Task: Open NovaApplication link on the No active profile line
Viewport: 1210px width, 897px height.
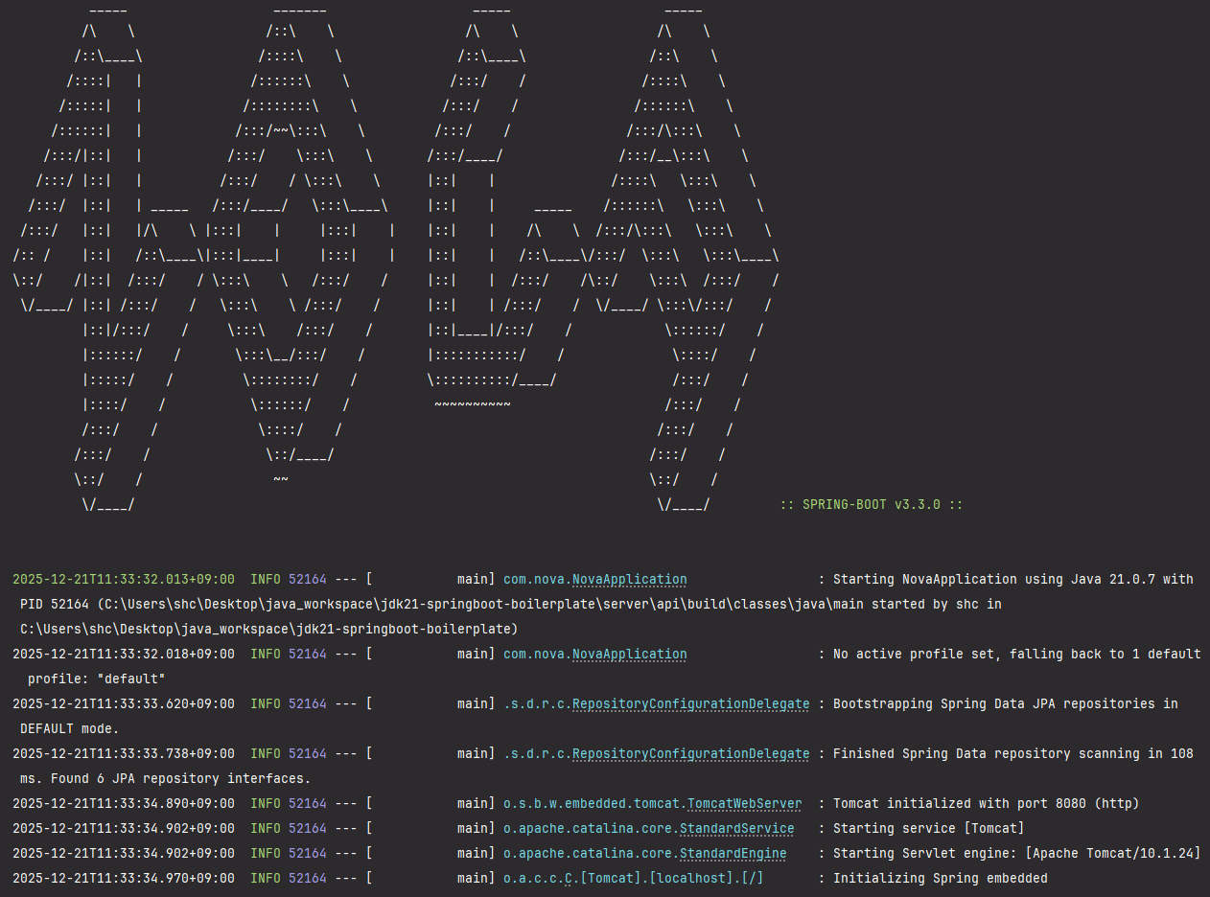Action: point(629,655)
